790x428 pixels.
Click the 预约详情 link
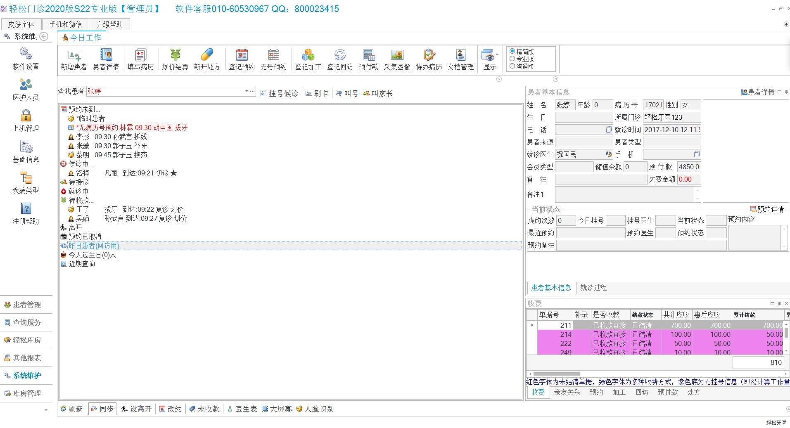coord(767,209)
